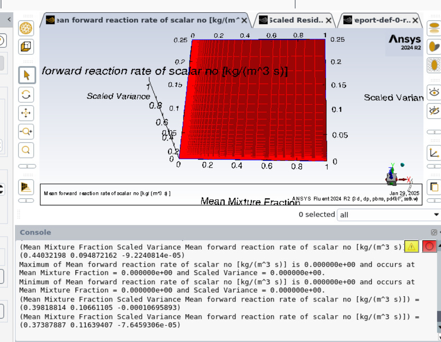Click the reflection ellipse icon in right toolbar

point(434,28)
